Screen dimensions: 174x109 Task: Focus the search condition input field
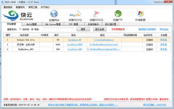(58, 30)
